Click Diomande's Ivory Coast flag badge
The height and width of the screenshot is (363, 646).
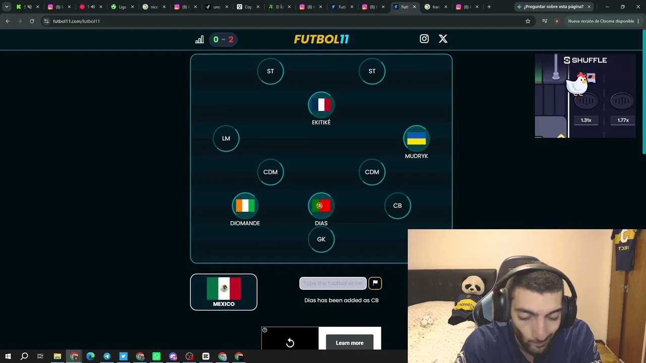245,206
